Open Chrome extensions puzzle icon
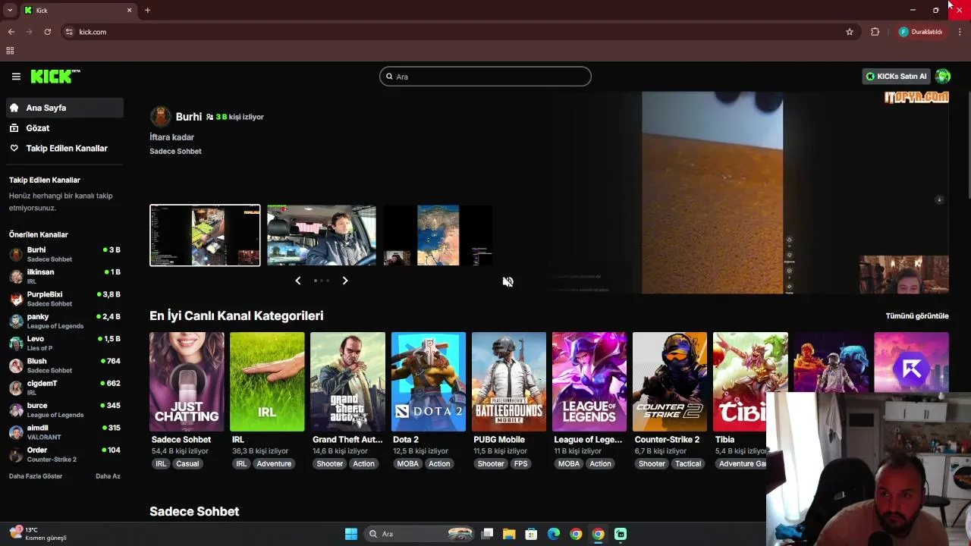The image size is (971, 546). click(875, 32)
